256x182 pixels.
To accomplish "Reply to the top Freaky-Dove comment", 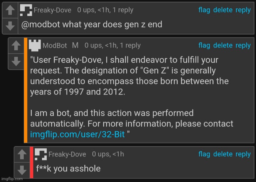I will click(x=243, y=10).
